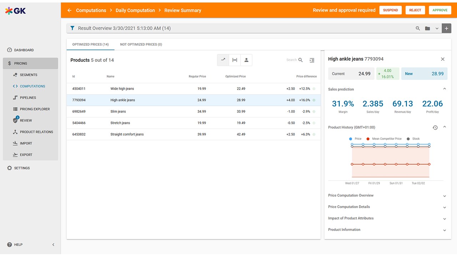The width and height of the screenshot is (457, 257).
Task: Sort by the Price difference column header
Action: click(306, 76)
